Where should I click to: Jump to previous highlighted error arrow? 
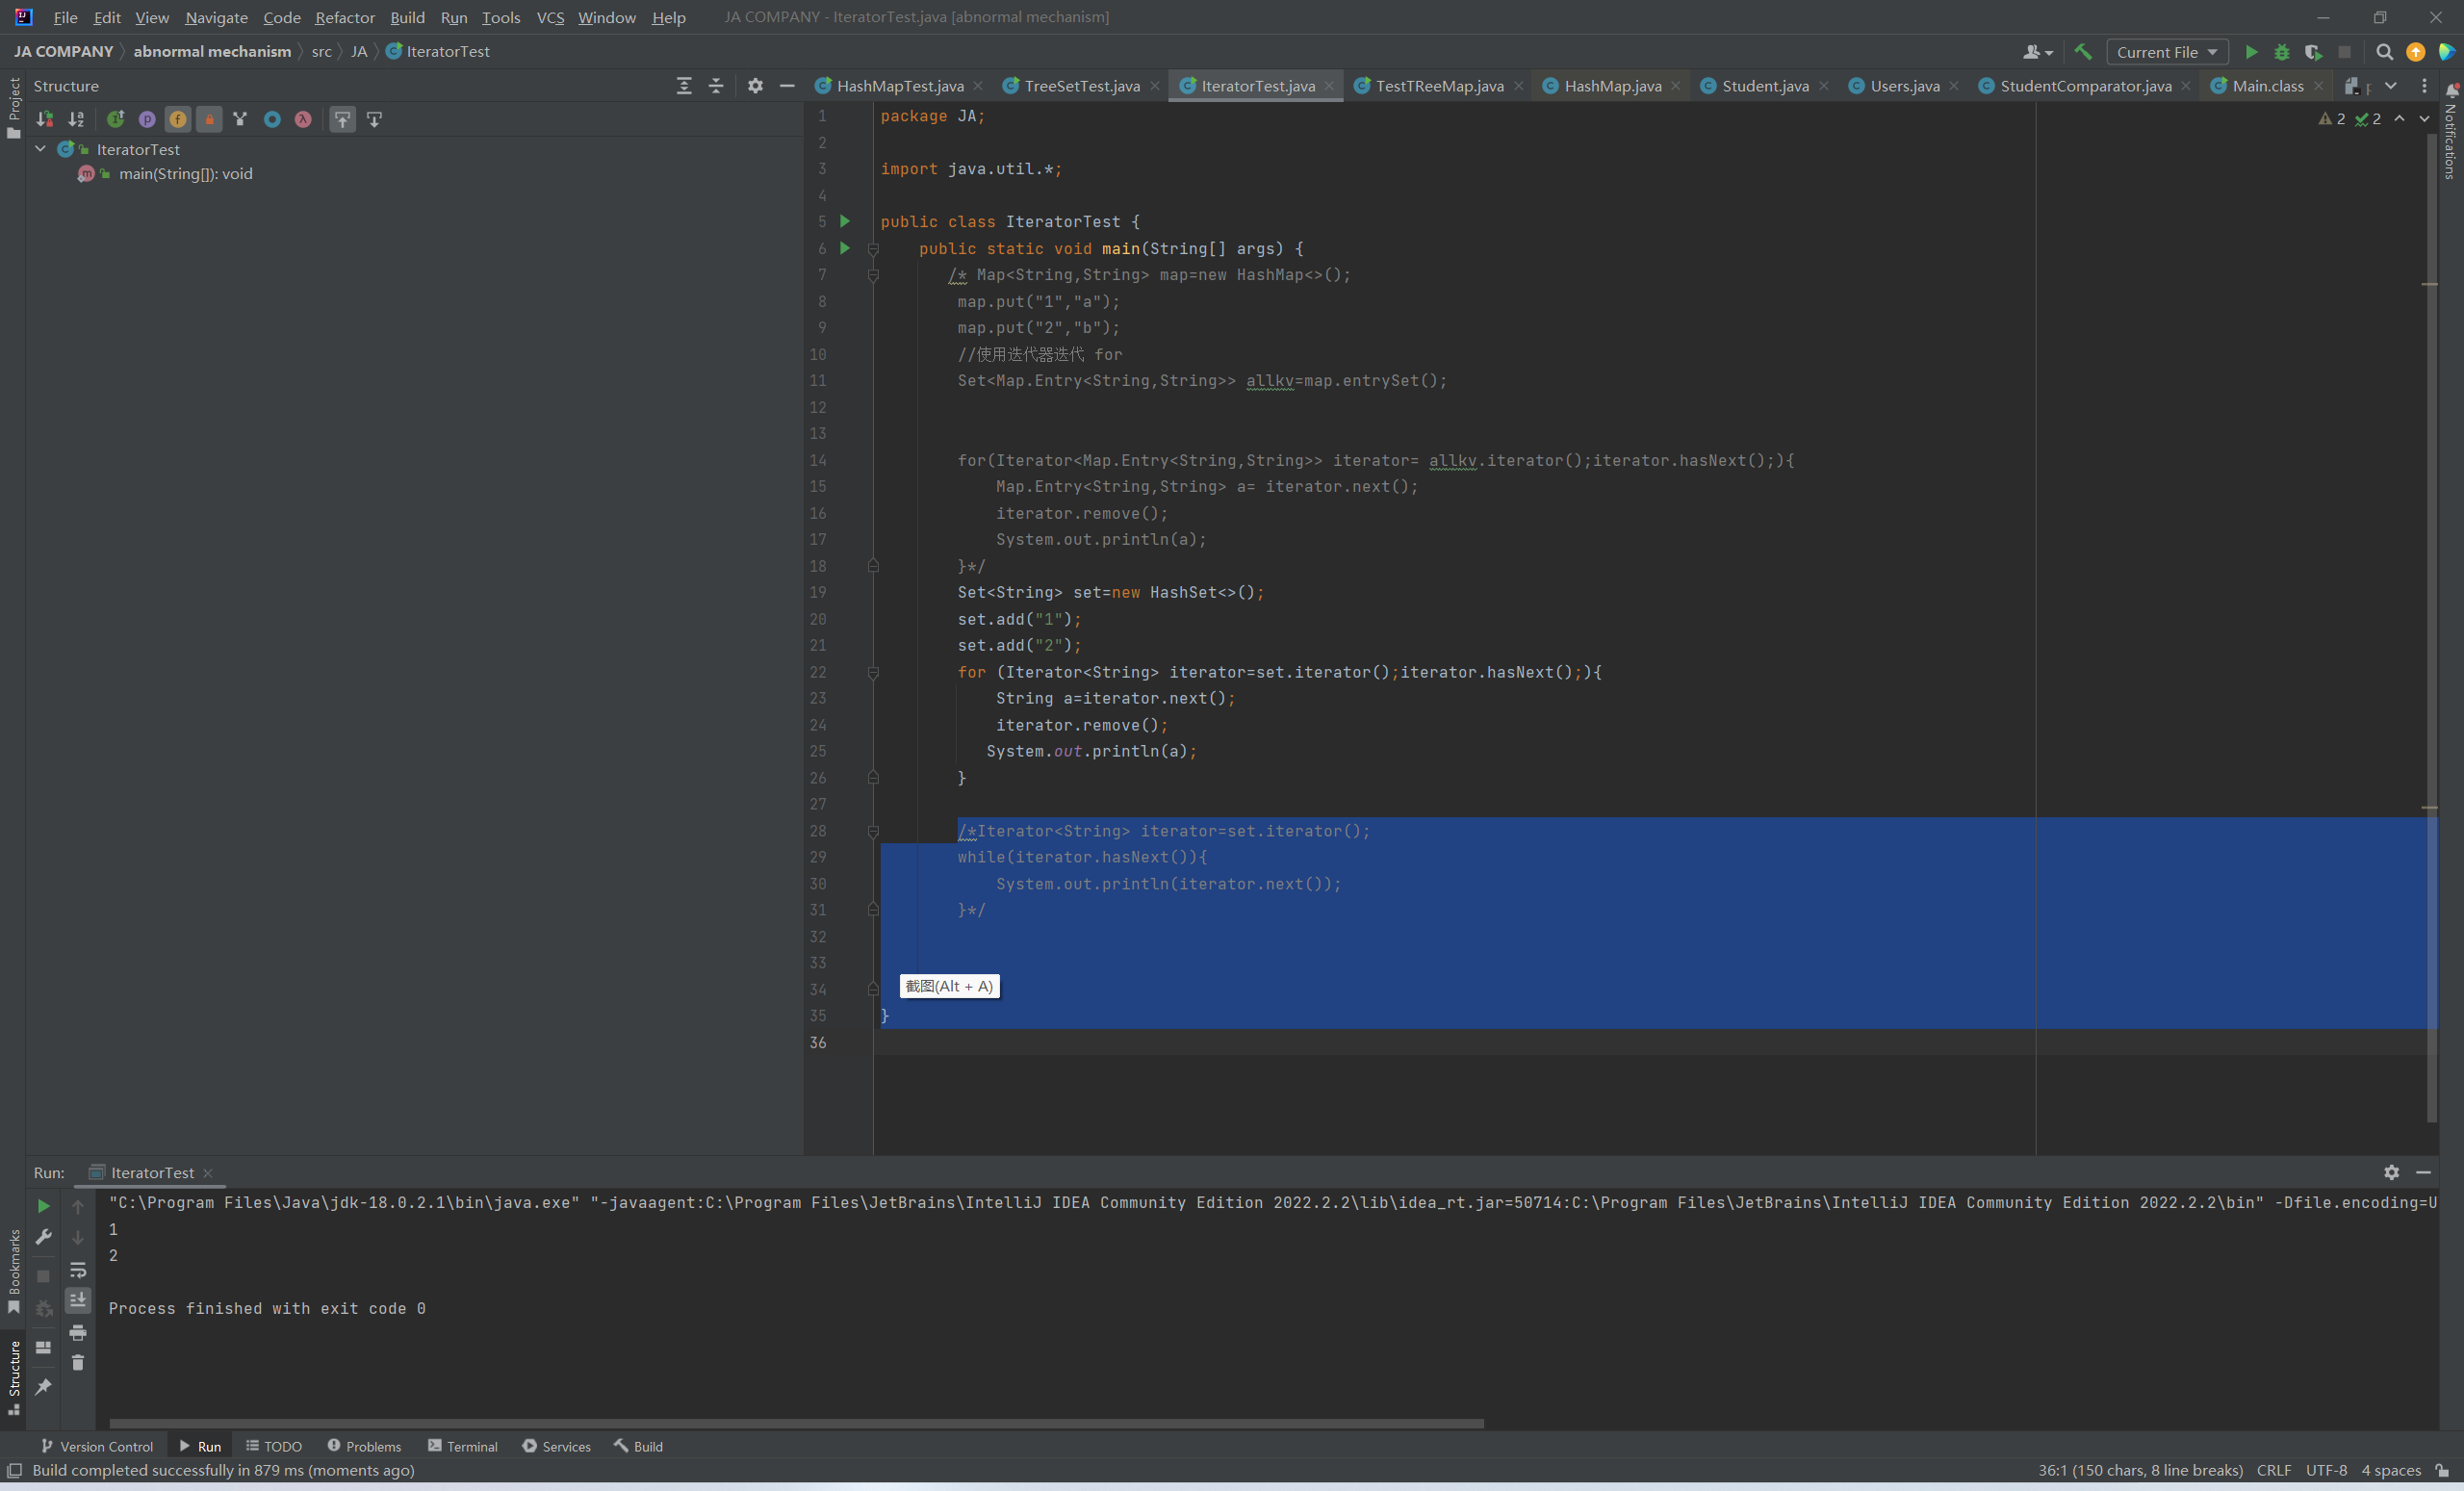coord(2399,119)
